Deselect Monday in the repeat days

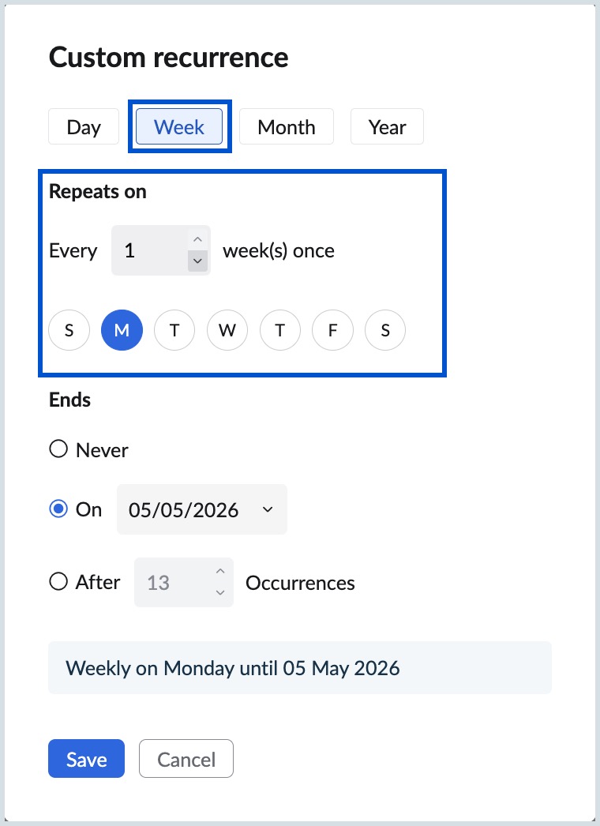(x=122, y=330)
